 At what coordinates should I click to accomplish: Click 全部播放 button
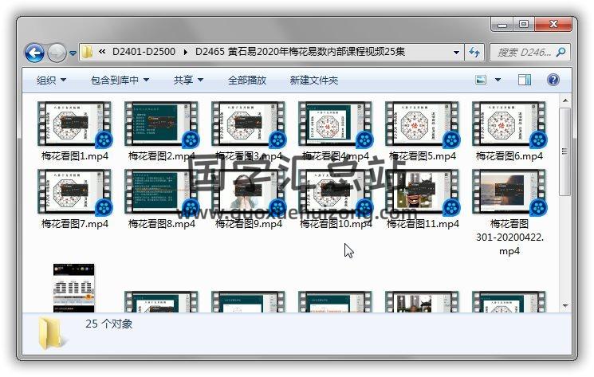click(247, 80)
